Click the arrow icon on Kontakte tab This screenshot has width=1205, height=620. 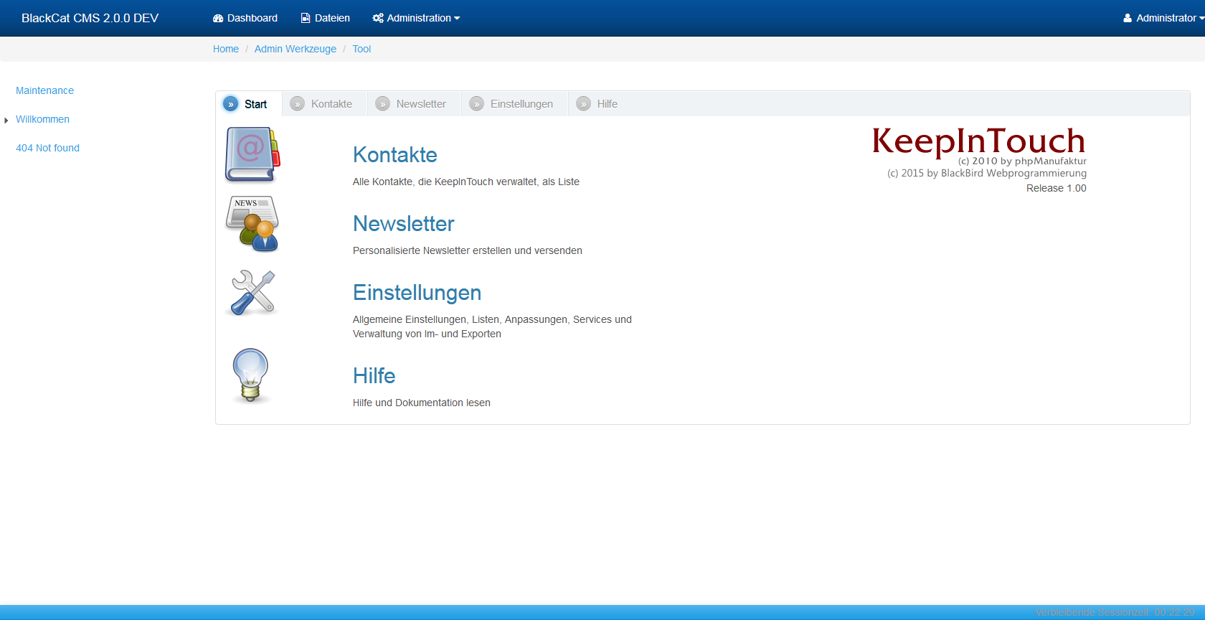(298, 104)
